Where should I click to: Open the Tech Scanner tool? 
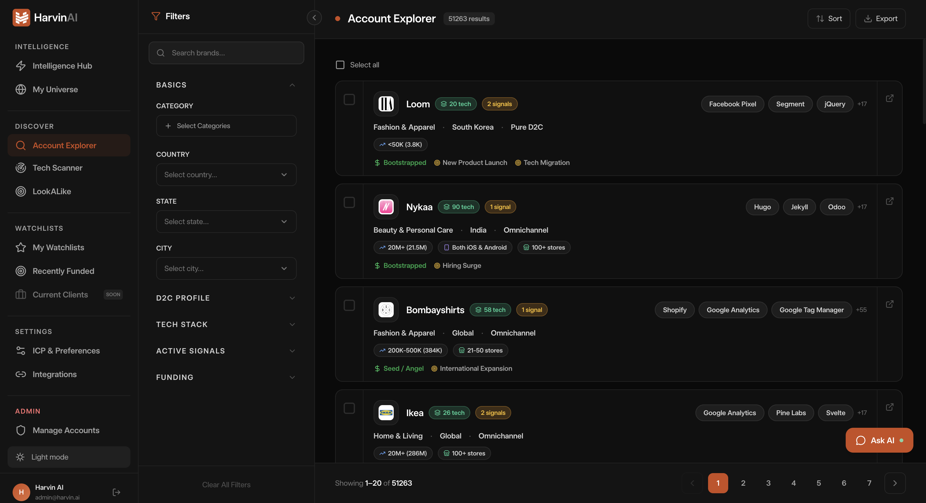coord(58,167)
